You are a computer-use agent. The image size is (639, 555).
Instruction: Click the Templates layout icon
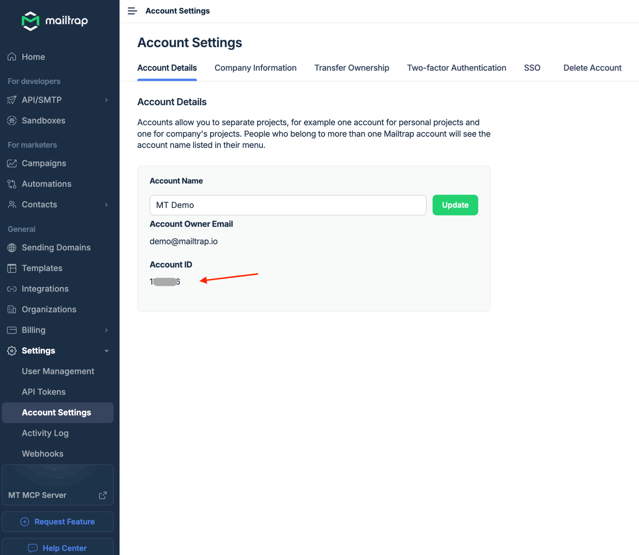(12, 268)
